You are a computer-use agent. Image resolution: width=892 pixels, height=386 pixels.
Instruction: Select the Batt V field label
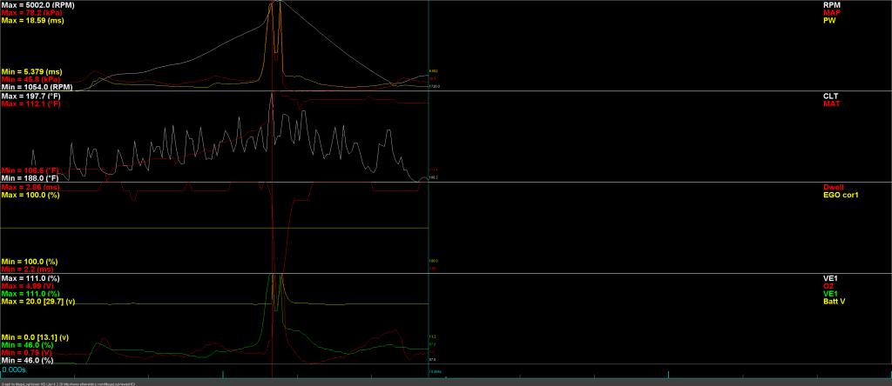(x=834, y=301)
